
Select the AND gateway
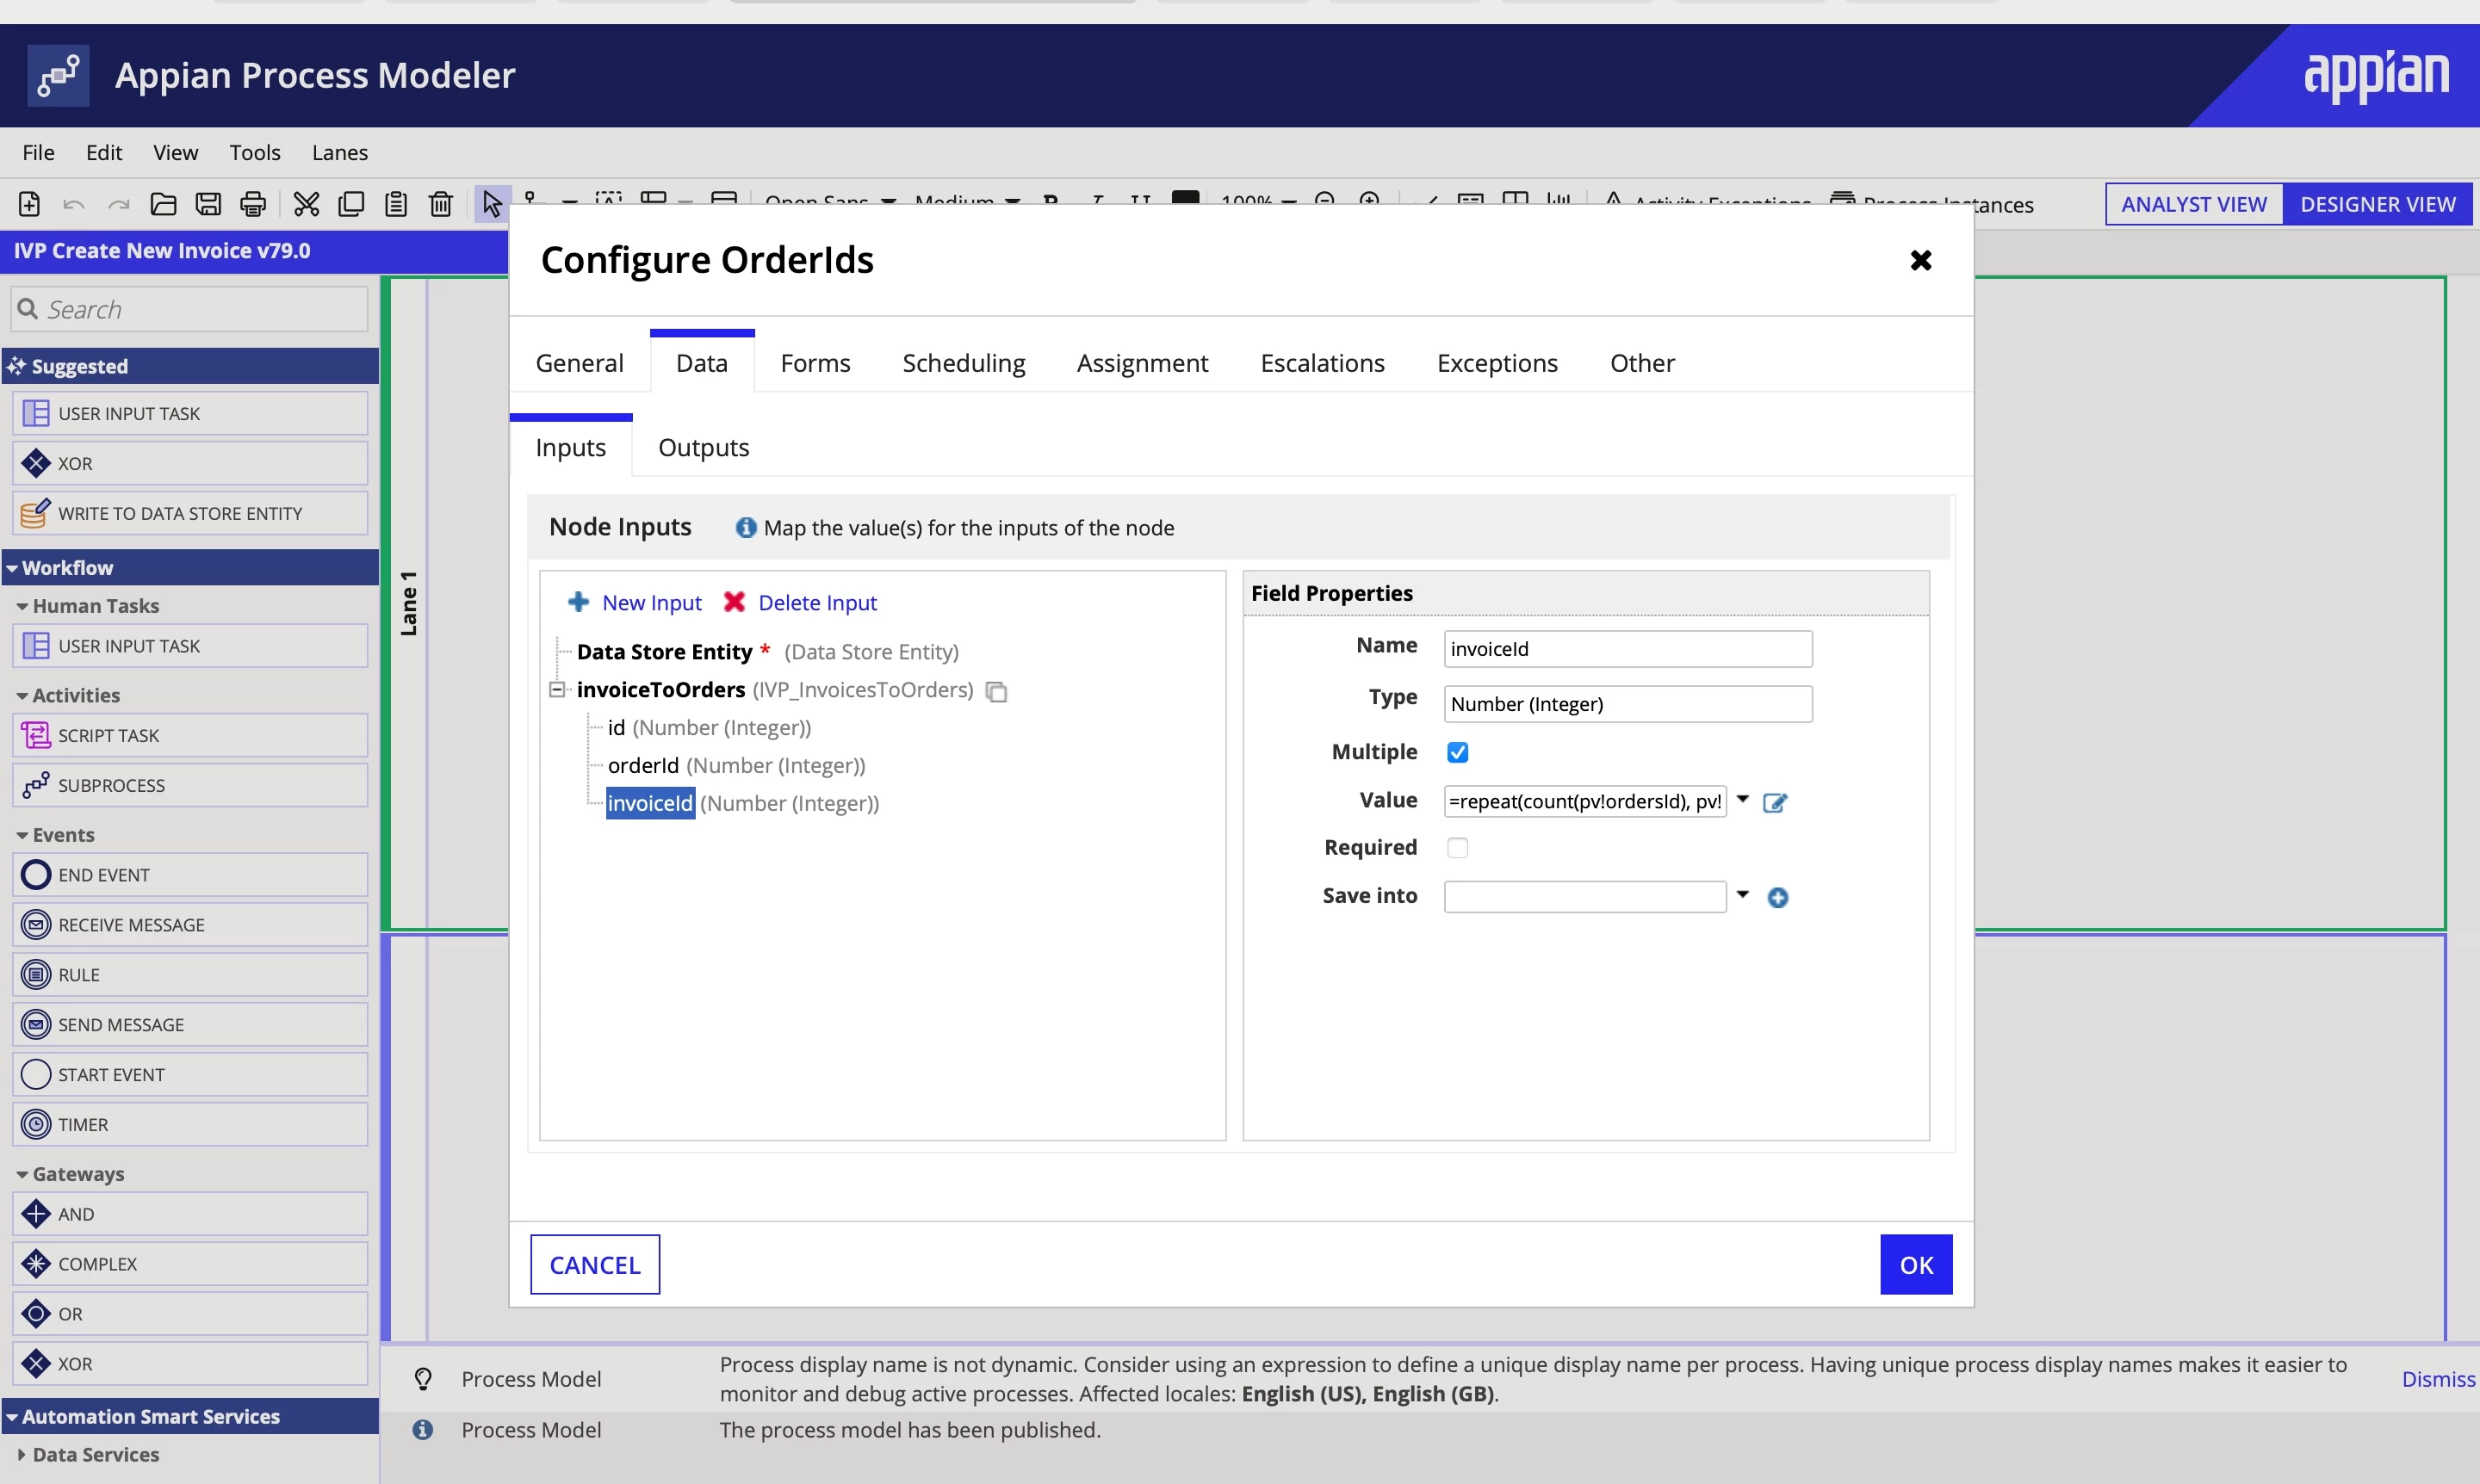pyautogui.click(x=190, y=1214)
